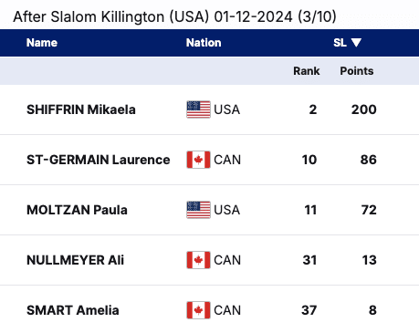Open ST-GERMAIN Laurence athlete link

[99, 160]
